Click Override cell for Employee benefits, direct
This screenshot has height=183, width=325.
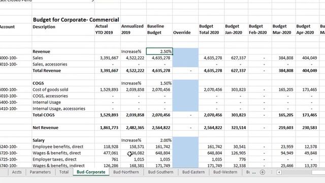pyautogui.click(x=185, y=147)
